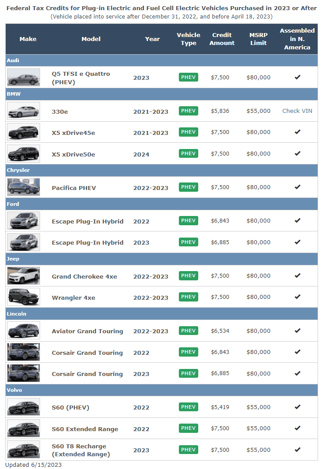Click the PHEV badge in the Pacifica PHEV row

tap(188, 187)
